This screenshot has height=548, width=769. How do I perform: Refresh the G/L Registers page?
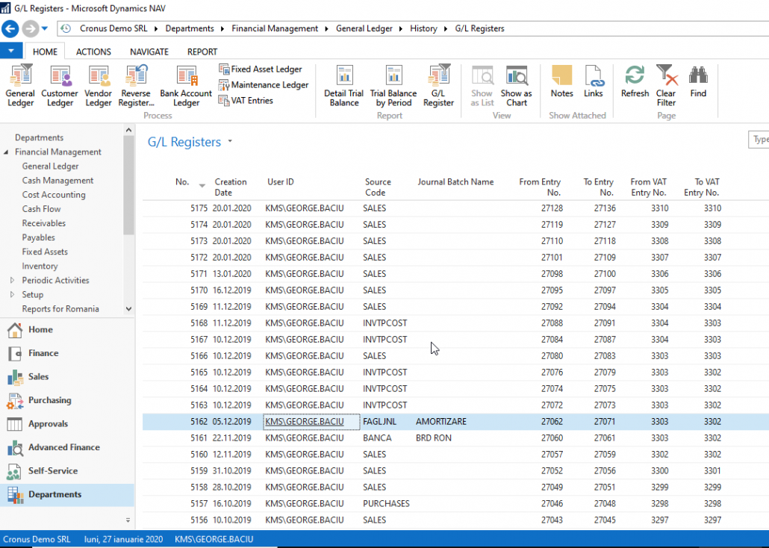click(634, 84)
